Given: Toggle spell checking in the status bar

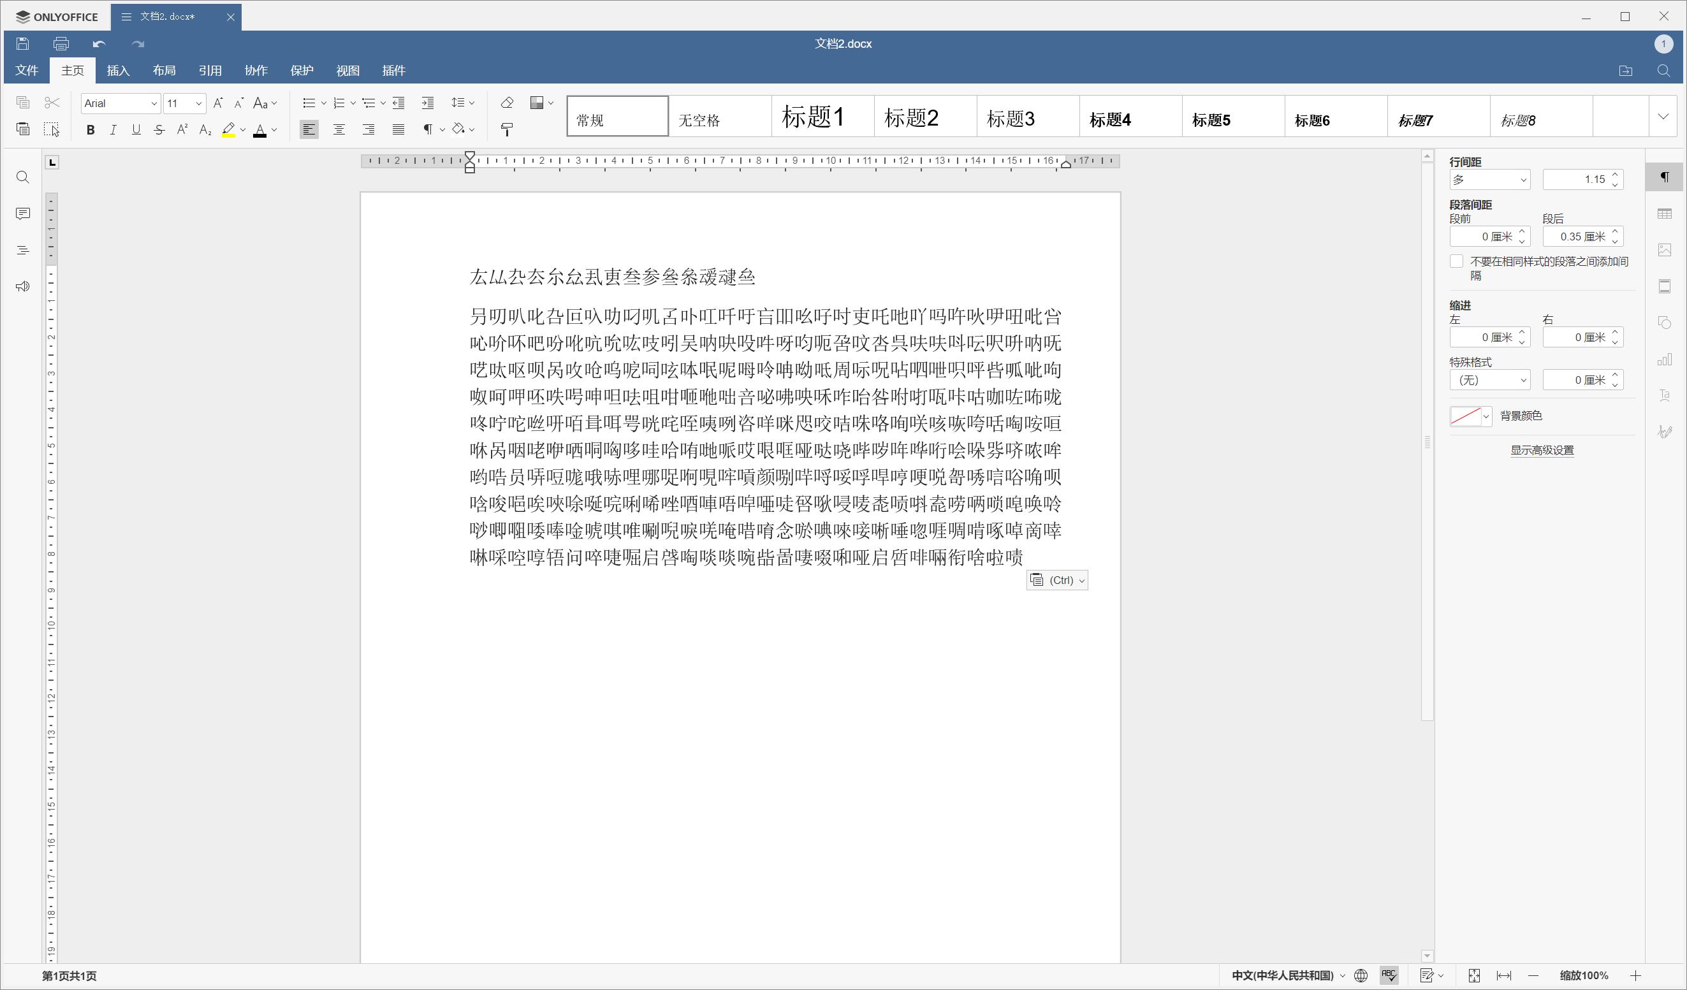Looking at the screenshot, I should (1389, 975).
